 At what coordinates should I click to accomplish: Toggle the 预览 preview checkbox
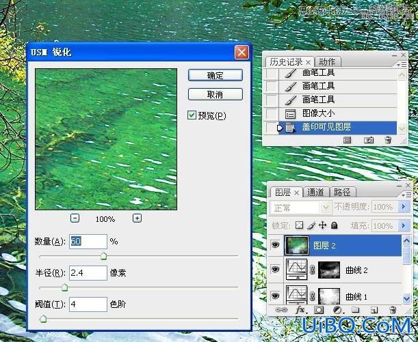click(192, 115)
